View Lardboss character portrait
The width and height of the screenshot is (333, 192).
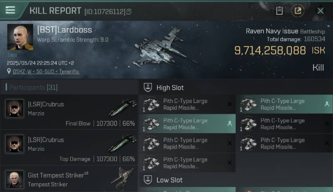[x=20, y=37]
